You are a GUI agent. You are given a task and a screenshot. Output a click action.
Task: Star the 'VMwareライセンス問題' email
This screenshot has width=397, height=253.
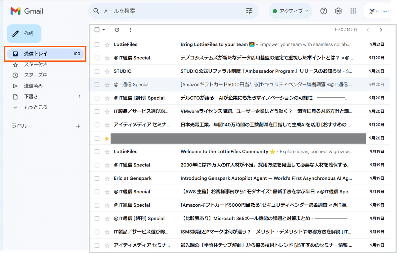point(107,112)
